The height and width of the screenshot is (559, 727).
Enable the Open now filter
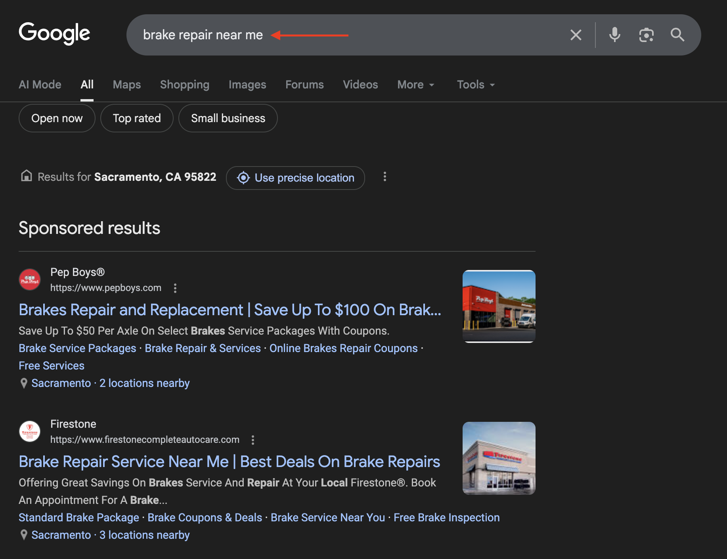coord(57,118)
